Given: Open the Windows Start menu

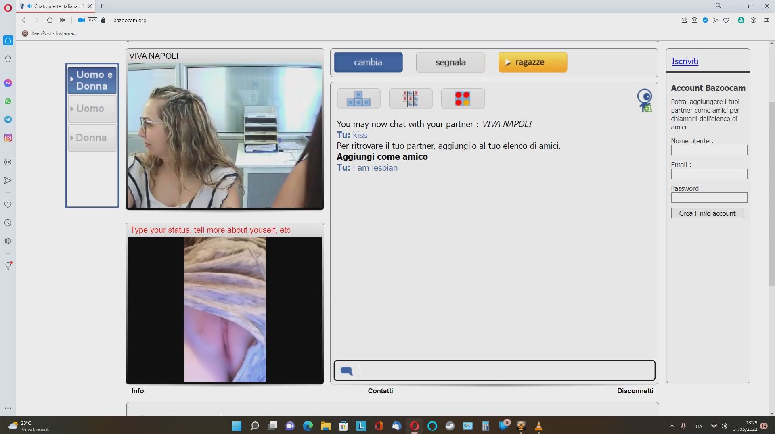Looking at the screenshot, I should coord(237,426).
